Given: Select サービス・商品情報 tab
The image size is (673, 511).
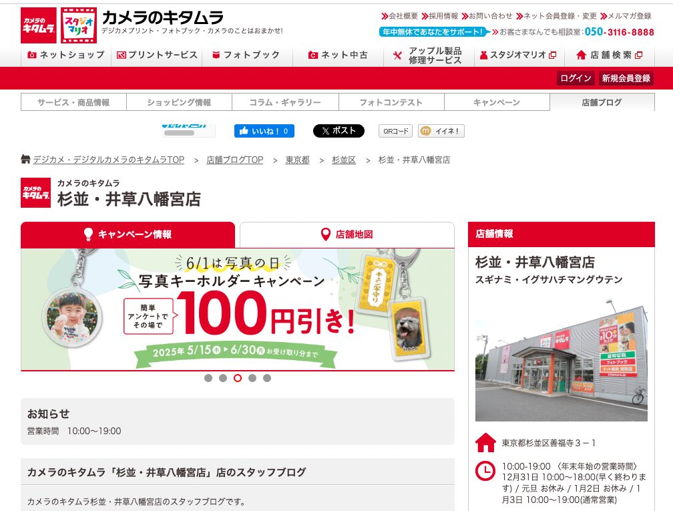Looking at the screenshot, I should pyautogui.click(x=73, y=102).
